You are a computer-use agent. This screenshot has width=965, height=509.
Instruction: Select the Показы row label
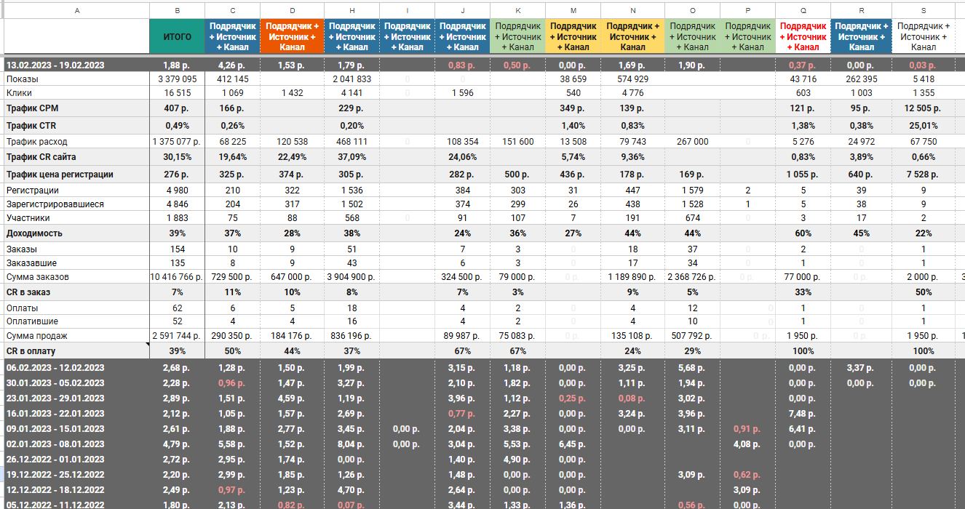(x=23, y=79)
